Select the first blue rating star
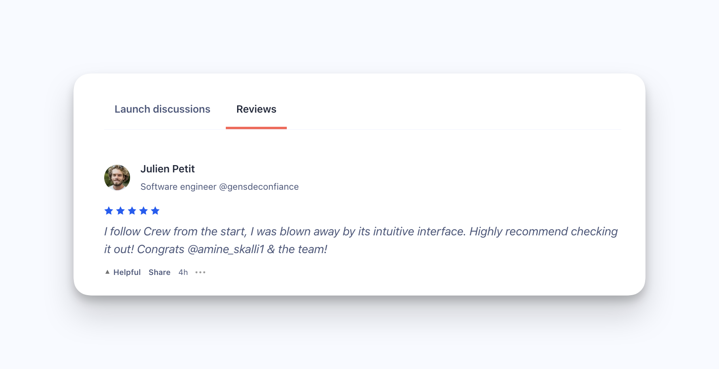Screen dimensions: 719x369 108,210
